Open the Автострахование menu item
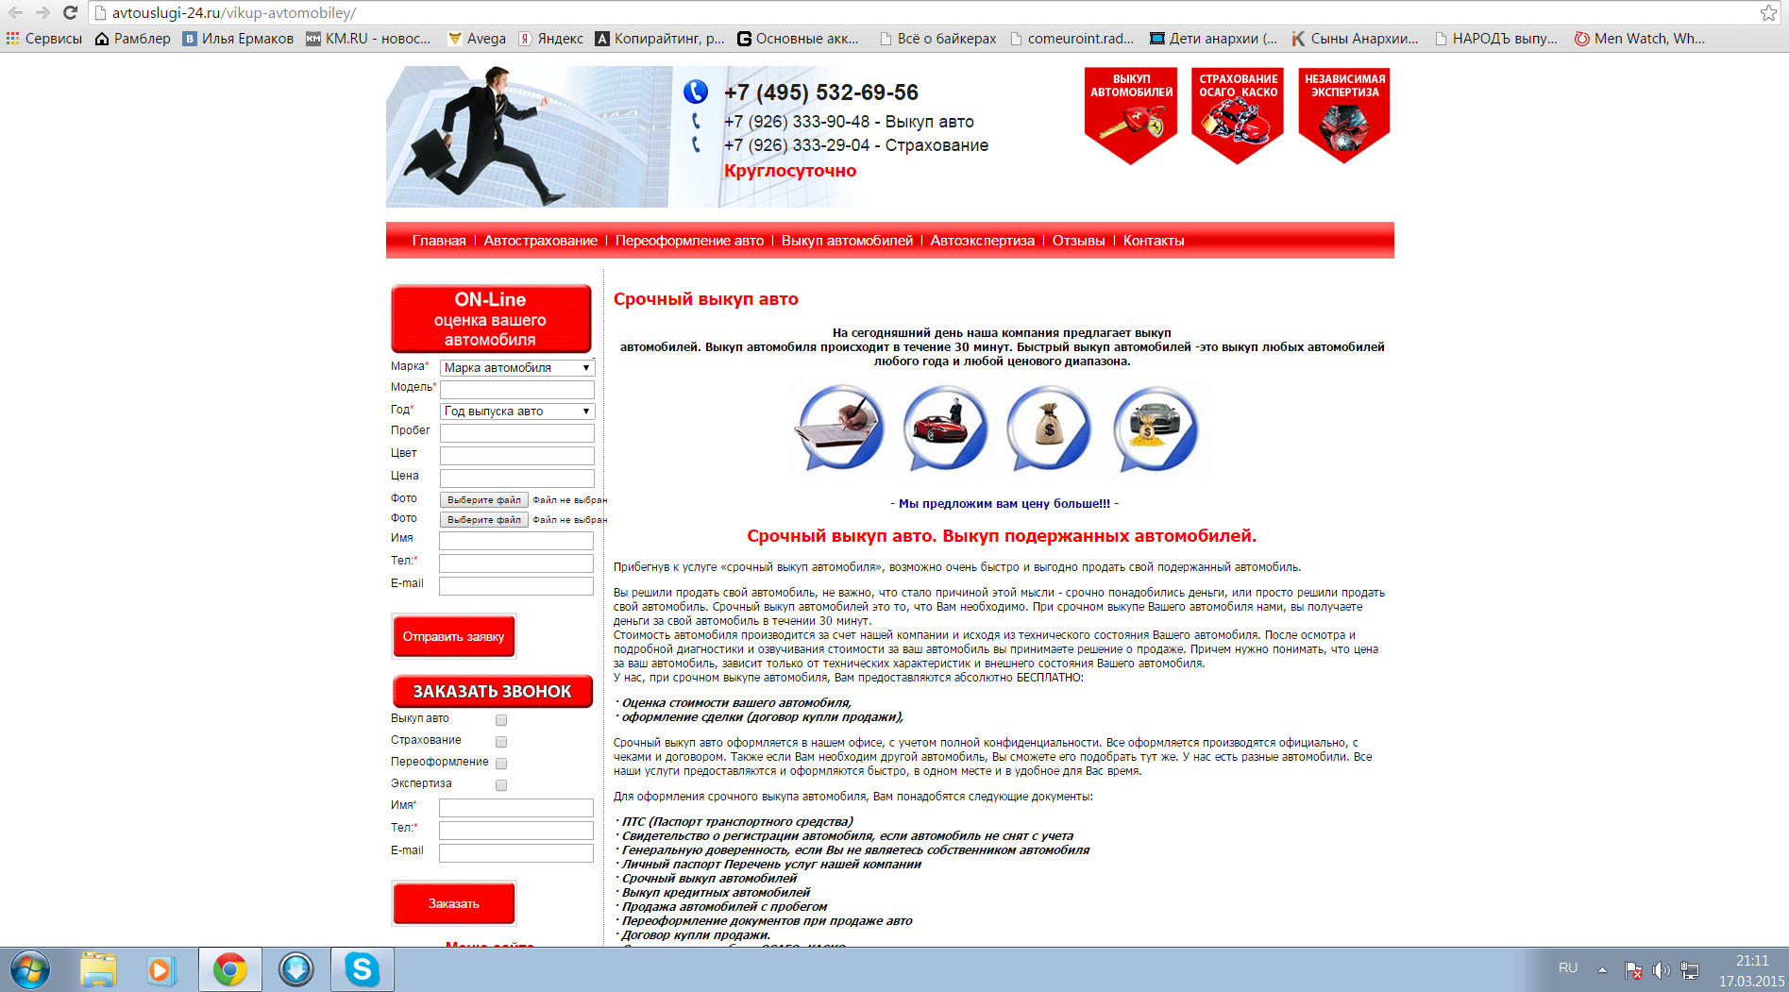The width and height of the screenshot is (1789, 992). (541, 241)
